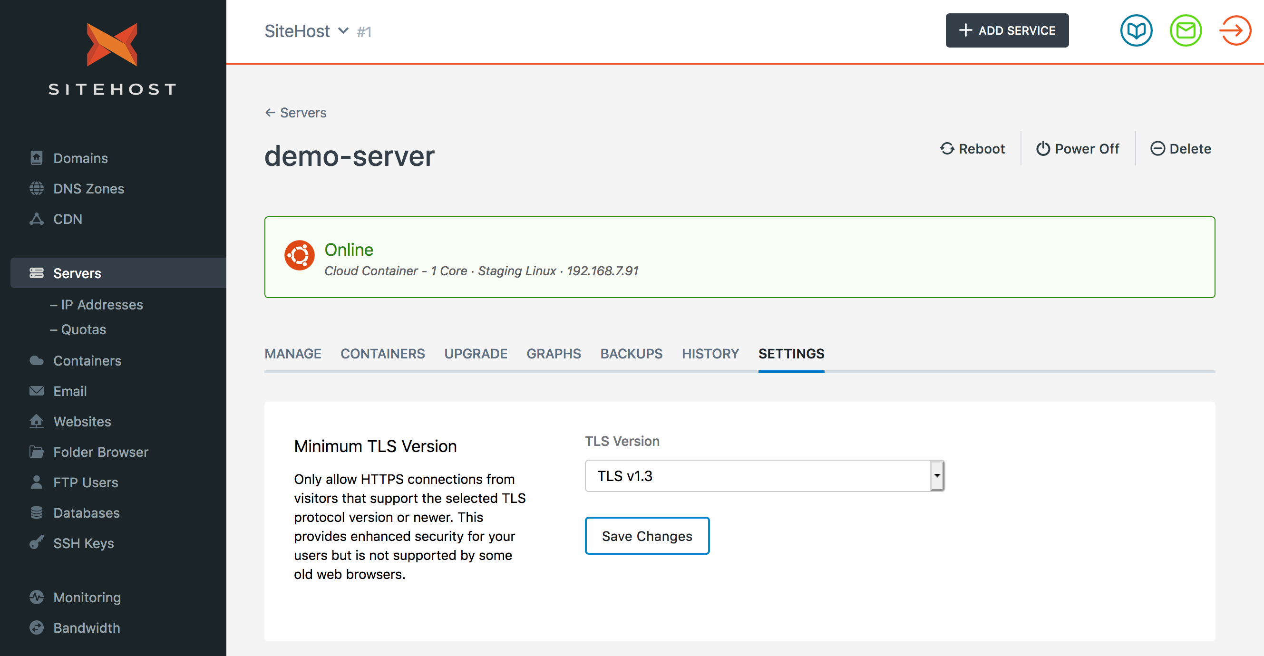Click the logout arrow icon
Screen dimensions: 1264x656
(x=1235, y=30)
